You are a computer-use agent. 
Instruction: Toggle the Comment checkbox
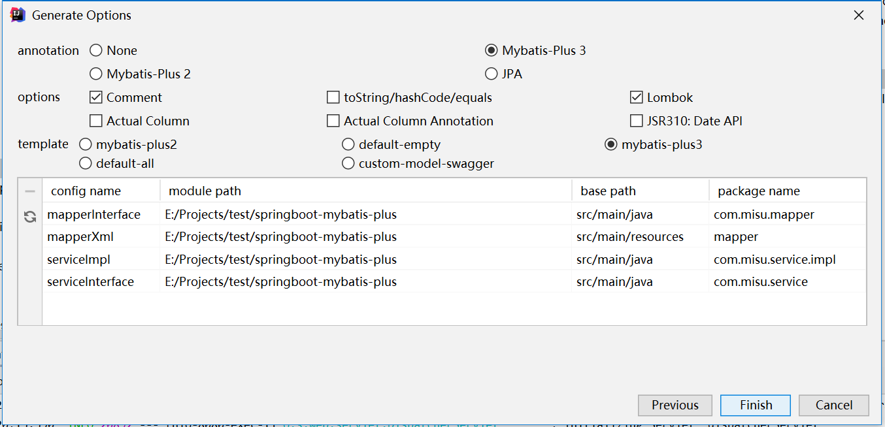coord(96,98)
